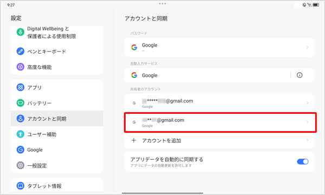Open second gmail account chevron
Viewport: 325px width, 195px height.
pyautogui.click(x=307, y=122)
